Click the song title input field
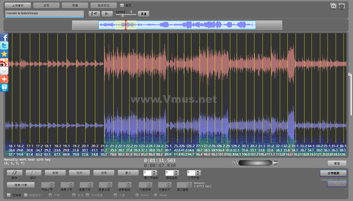Viewport: 353px width, 201px height. pyautogui.click(x=45, y=13)
